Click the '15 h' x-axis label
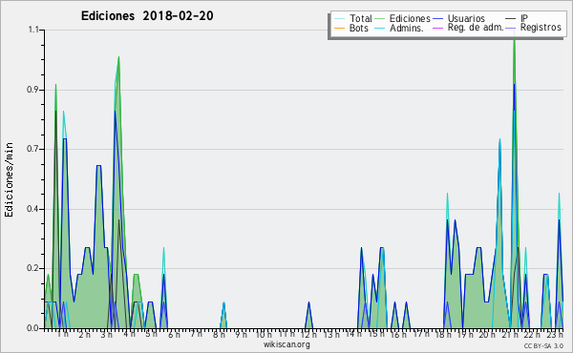The width and height of the screenshot is (573, 353). 376,334
